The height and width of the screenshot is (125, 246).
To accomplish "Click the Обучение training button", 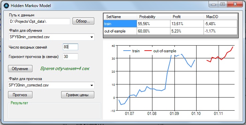I will (x=20, y=69).
